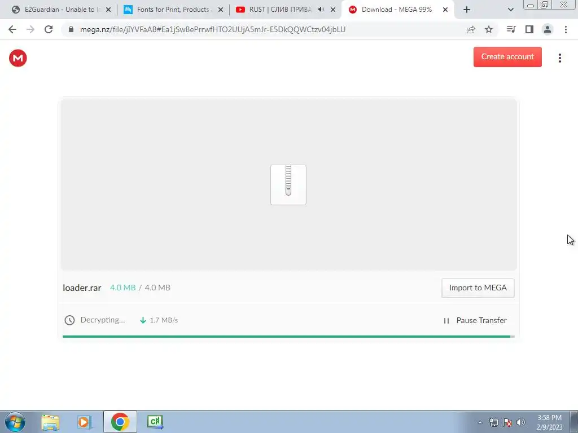Open Action Center flag icon

click(x=507, y=422)
